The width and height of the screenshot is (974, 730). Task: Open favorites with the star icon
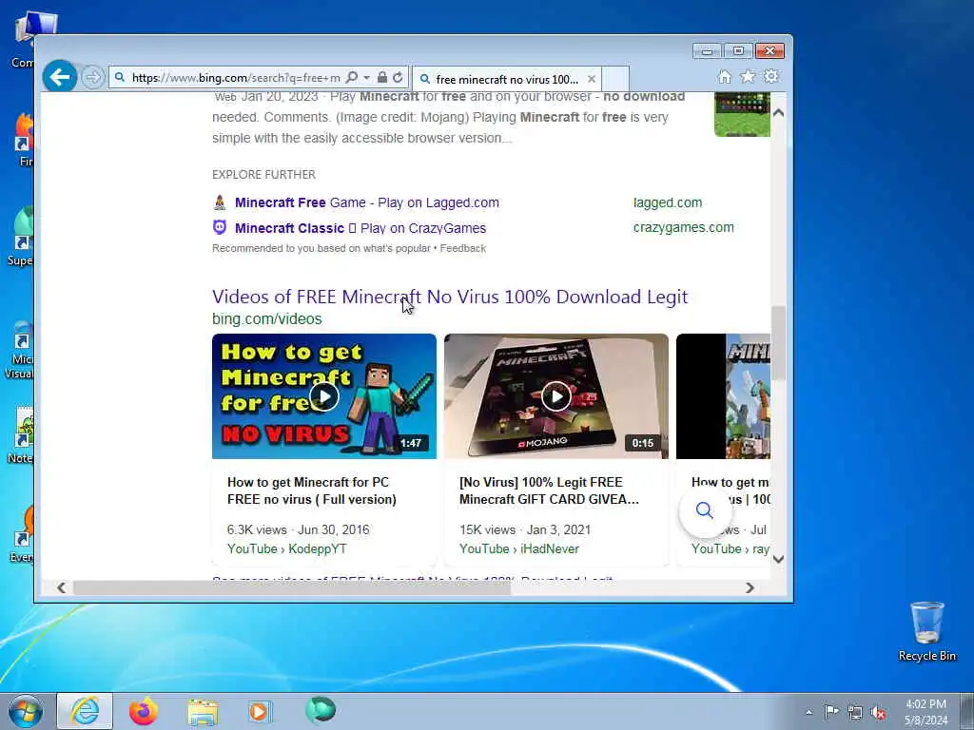pos(748,76)
